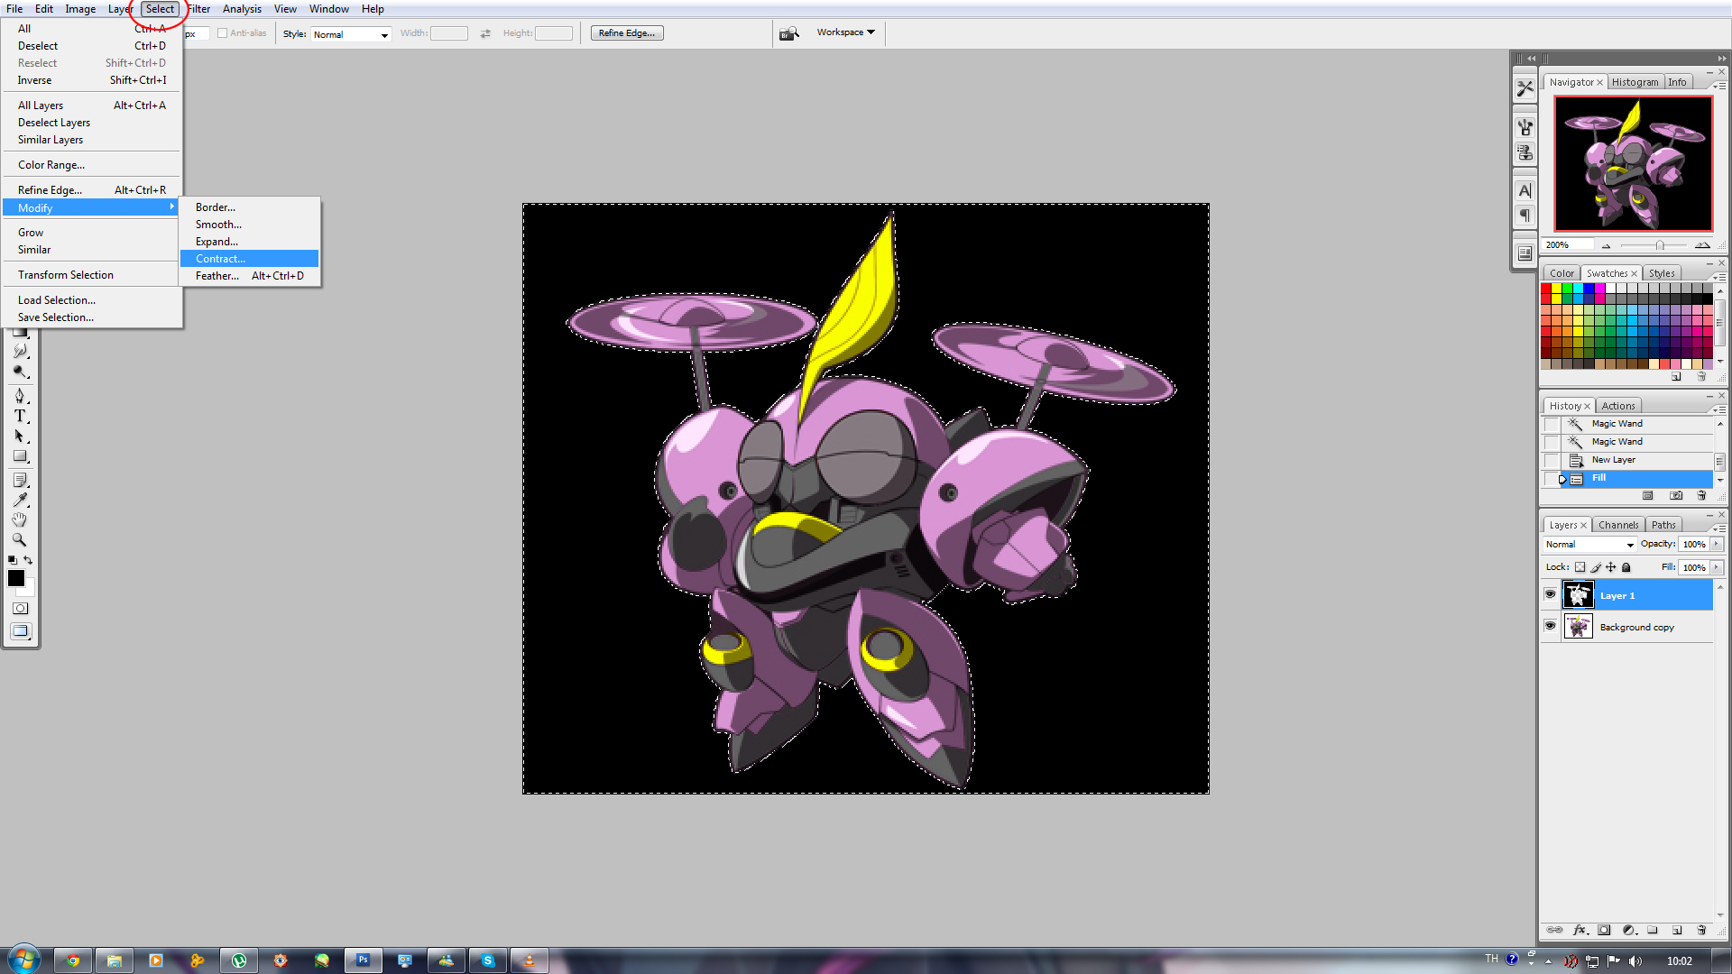
Task: Select the Pen tool in the toolbox
Action: pyautogui.click(x=20, y=396)
